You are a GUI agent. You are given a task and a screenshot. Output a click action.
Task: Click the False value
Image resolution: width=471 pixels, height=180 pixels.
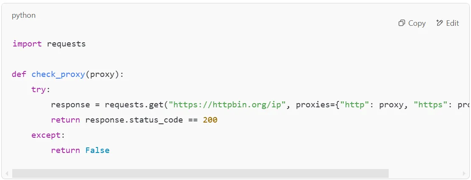97,150
